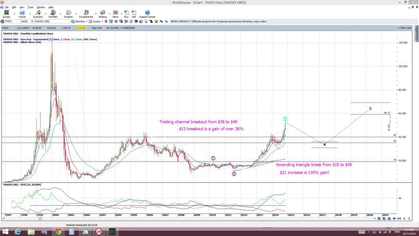The height and width of the screenshot is (236, 419).
Task: Open the on-screen keyboard from the tray
Action: click(362, 232)
